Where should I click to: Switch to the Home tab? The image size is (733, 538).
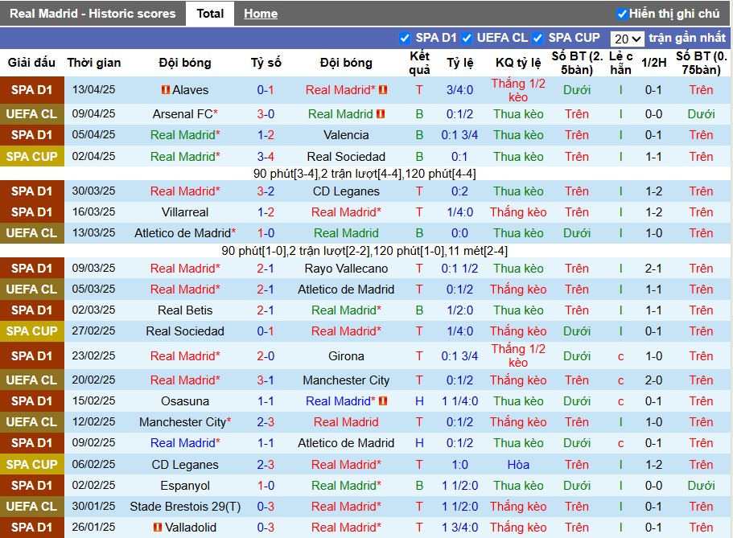(x=261, y=14)
